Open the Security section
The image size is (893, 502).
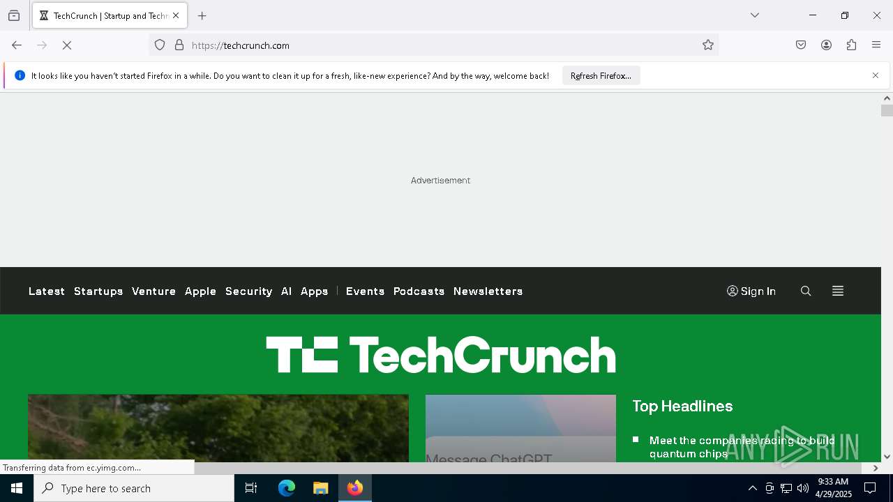[248, 291]
